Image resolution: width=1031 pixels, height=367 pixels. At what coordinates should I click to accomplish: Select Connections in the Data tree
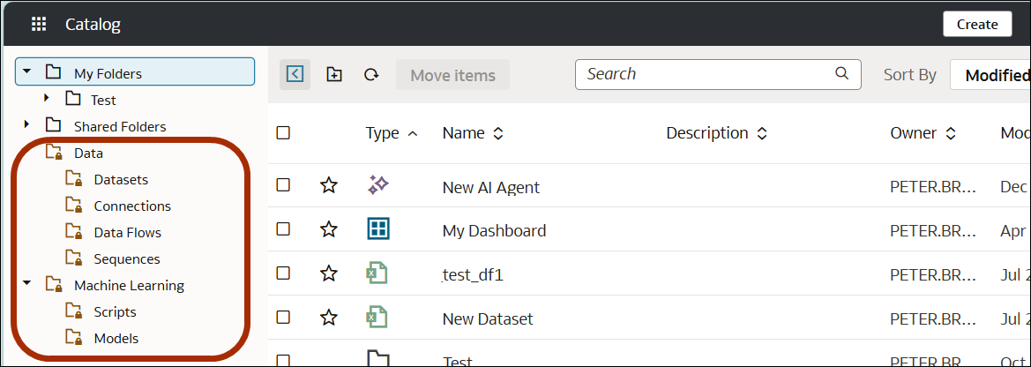coord(132,206)
